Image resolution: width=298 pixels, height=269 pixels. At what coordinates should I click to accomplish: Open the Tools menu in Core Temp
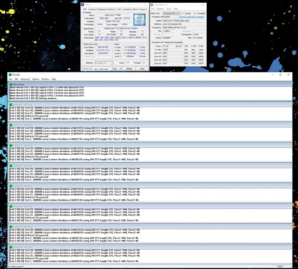coord(169,9)
